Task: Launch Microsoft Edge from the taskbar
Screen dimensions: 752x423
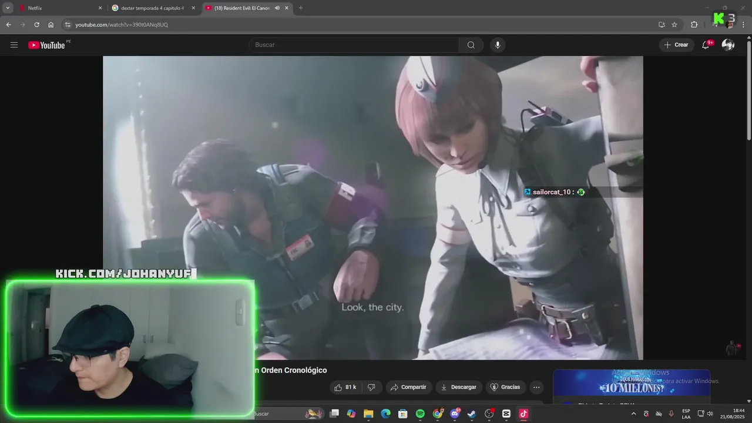Action: click(385, 414)
